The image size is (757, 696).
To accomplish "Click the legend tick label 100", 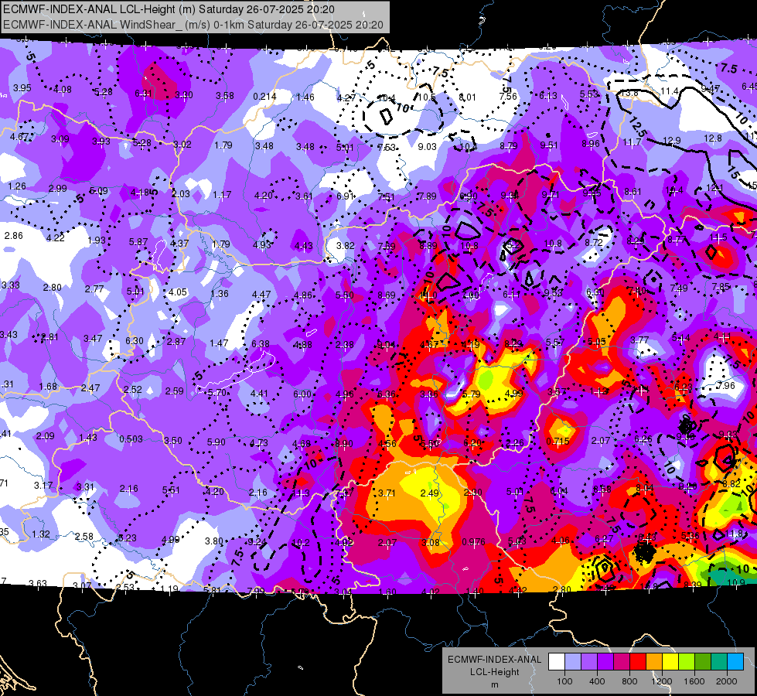I will 564,681.
